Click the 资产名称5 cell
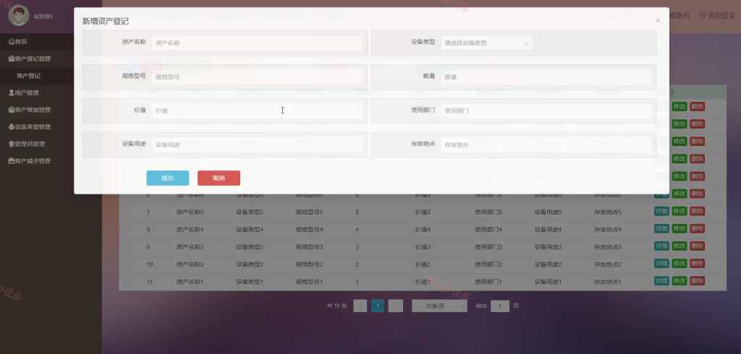The width and height of the screenshot is (741, 354). (x=190, y=212)
